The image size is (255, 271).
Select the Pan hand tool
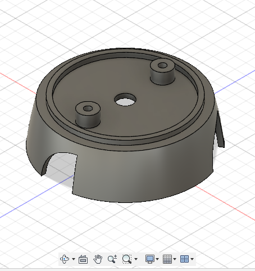98,259
